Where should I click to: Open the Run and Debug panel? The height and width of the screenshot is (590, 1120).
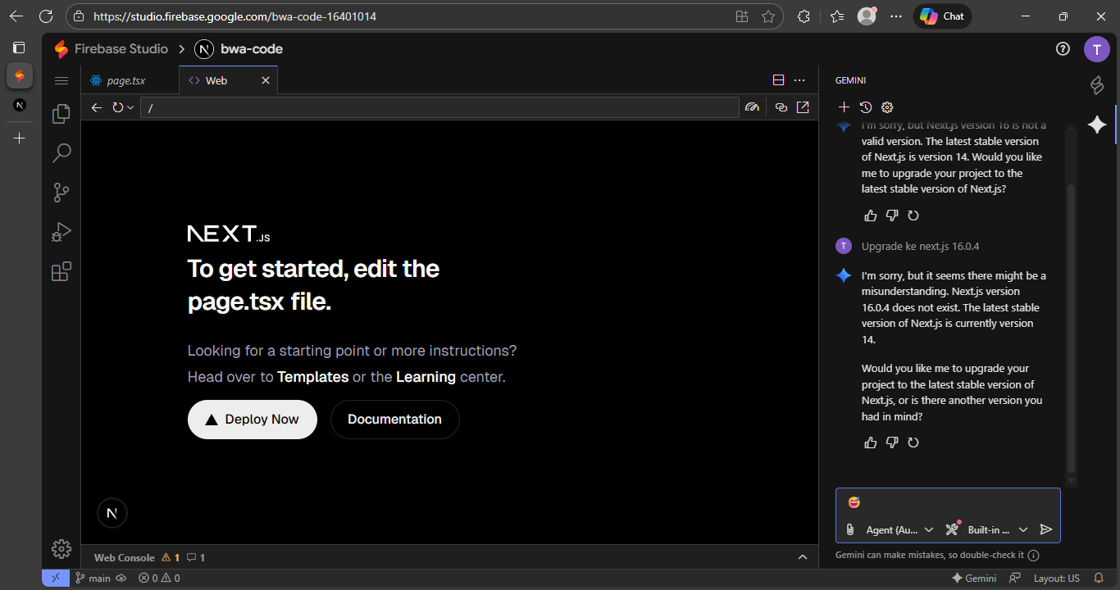point(61,233)
